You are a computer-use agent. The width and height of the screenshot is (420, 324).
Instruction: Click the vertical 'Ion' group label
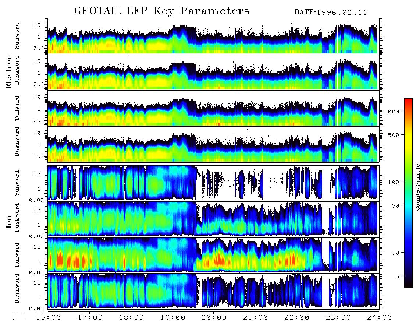pyautogui.click(x=9, y=222)
